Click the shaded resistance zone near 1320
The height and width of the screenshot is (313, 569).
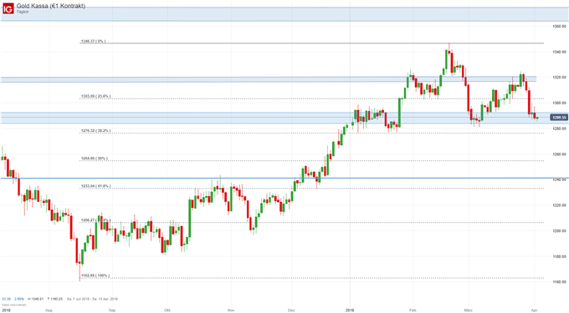(x=269, y=79)
